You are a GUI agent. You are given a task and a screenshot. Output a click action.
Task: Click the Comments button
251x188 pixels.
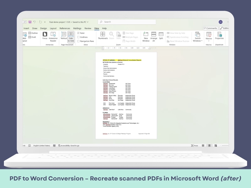(210, 28)
